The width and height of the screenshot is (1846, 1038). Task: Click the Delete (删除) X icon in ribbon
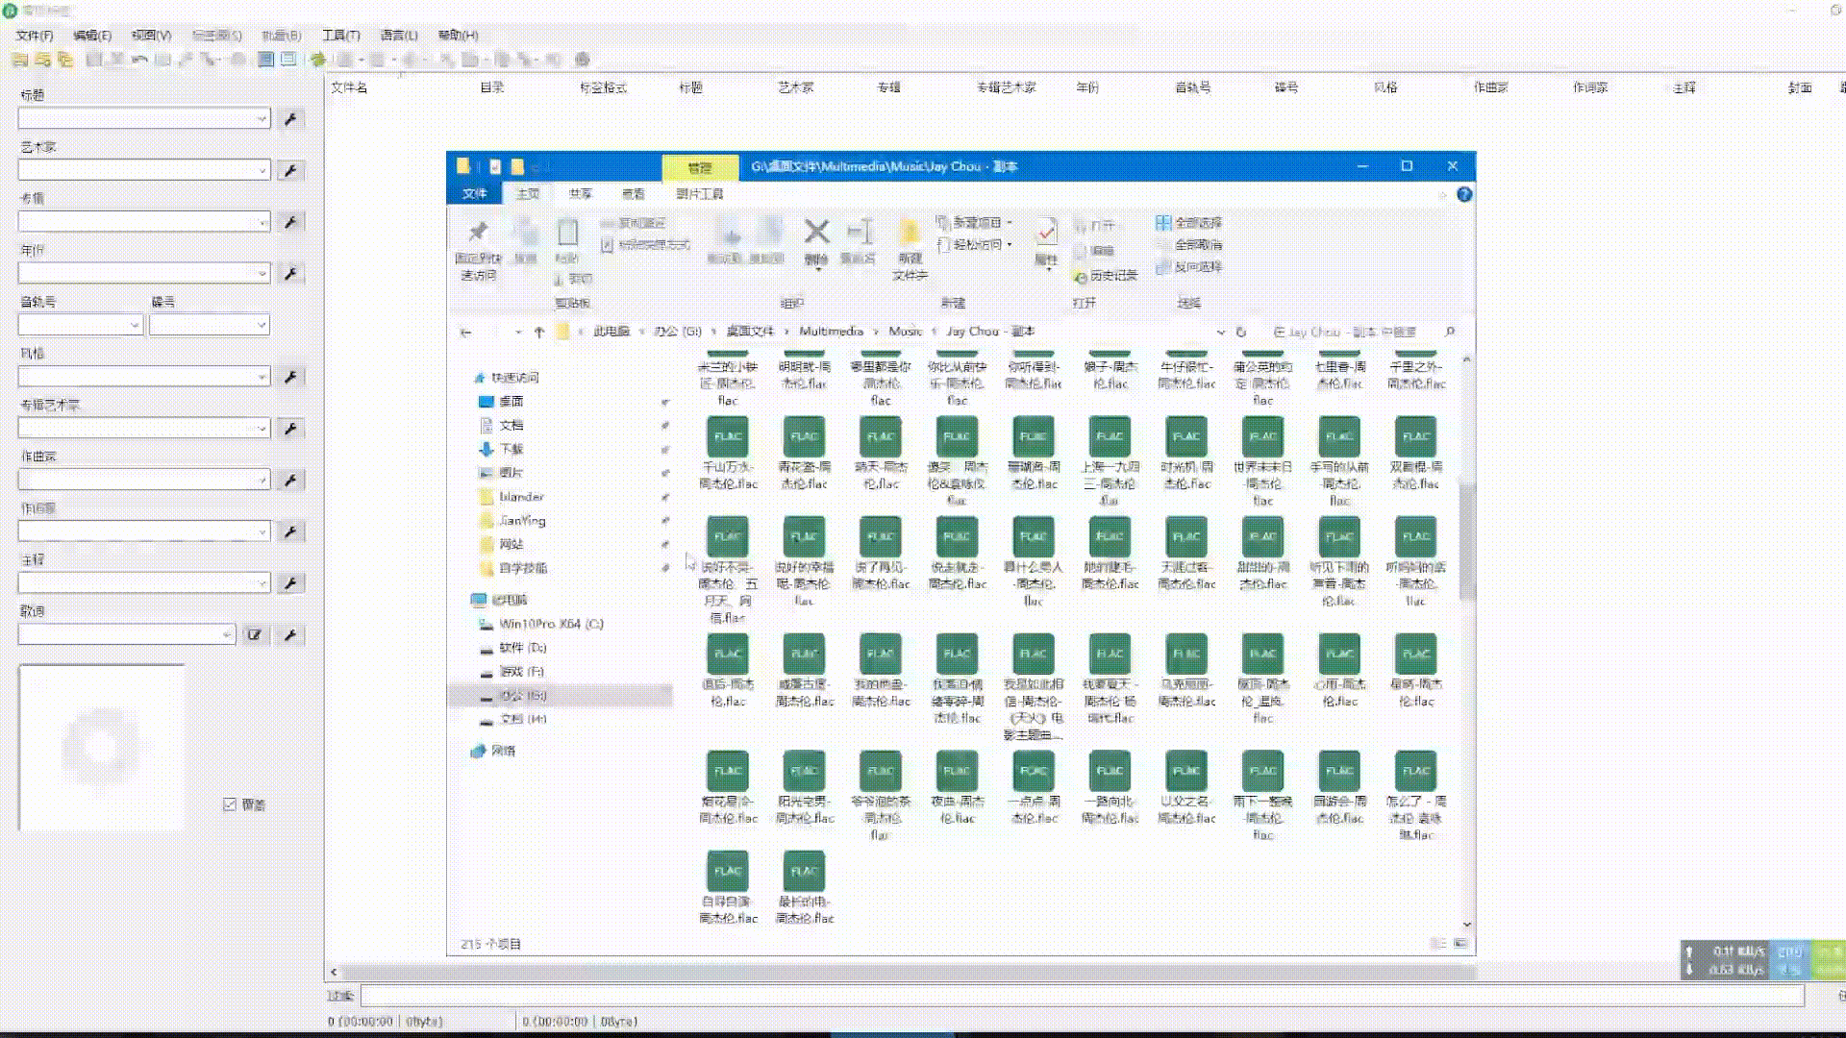(816, 232)
